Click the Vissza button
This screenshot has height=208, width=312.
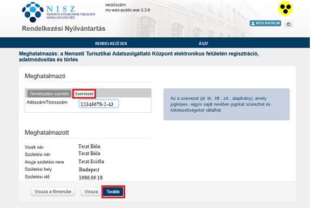coord(91,191)
